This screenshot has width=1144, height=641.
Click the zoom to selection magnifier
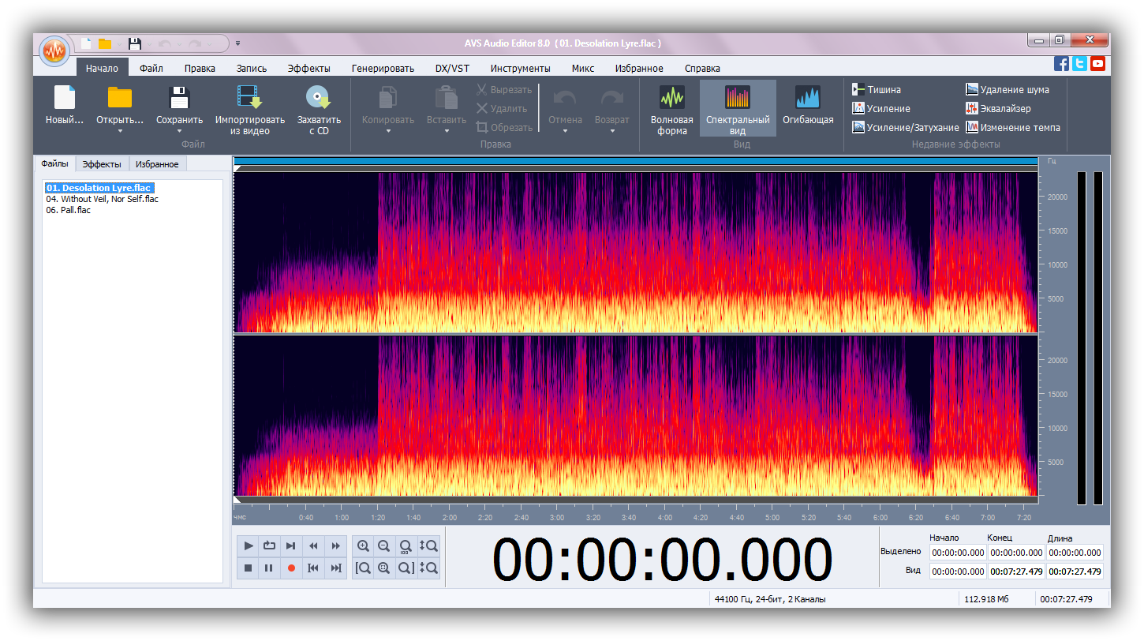tap(384, 568)
